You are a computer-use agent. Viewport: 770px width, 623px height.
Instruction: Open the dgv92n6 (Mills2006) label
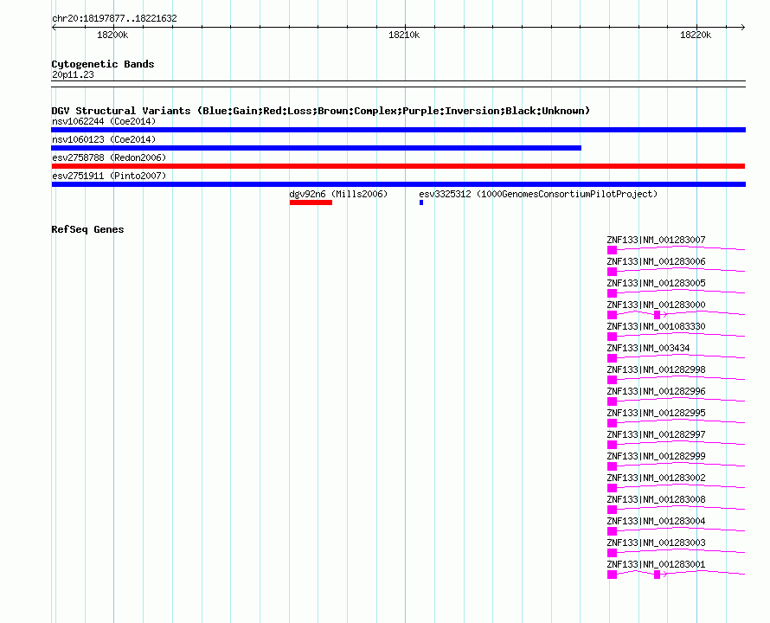tap(338, 194)
